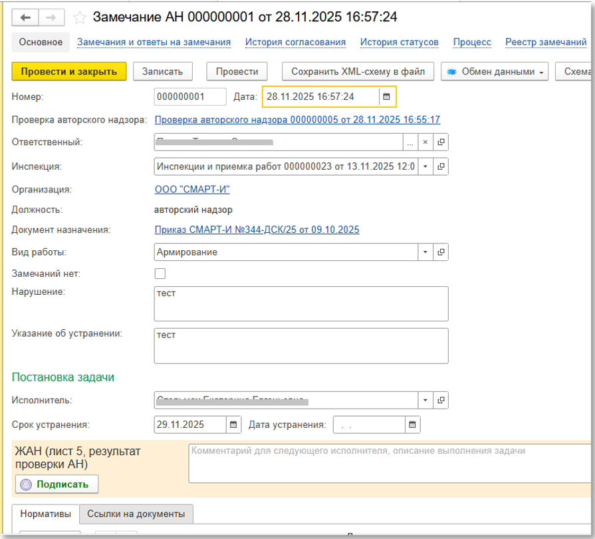Add document to favorites with star icon
Image resolution: width=595 pixels, height=539 pixels.
tap(79, 17)
